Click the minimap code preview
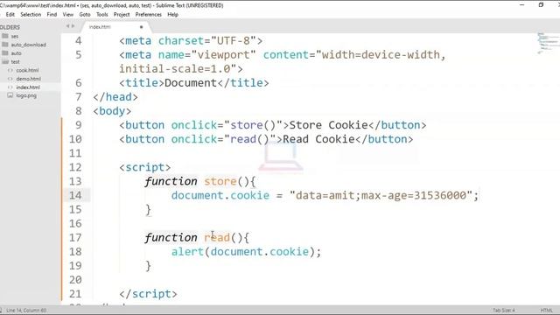Viewport: 560px width, 315px height. coord(548,43)
